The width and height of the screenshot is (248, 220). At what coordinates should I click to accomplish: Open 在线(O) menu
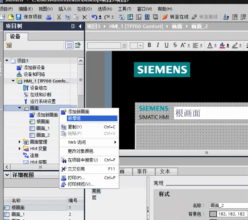point(84,9)
